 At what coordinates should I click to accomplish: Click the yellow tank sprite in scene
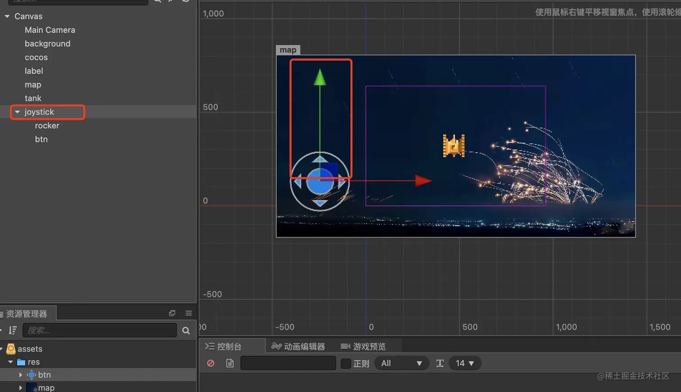coord(454,146)
